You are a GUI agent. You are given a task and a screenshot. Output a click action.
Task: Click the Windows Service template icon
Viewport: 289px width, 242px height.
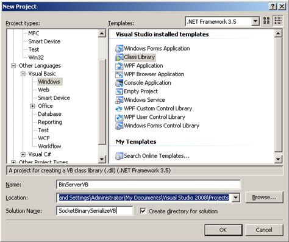[119, 100]
